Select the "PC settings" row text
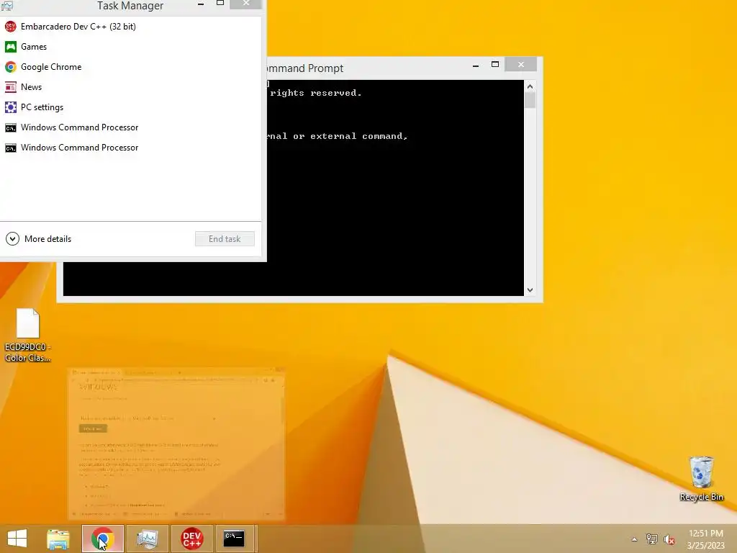Screen dimensions: 737x553 tap(42, 107)
